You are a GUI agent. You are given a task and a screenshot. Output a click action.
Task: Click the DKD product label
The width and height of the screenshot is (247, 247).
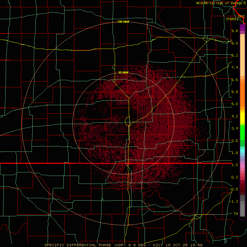tap(241, 16)
